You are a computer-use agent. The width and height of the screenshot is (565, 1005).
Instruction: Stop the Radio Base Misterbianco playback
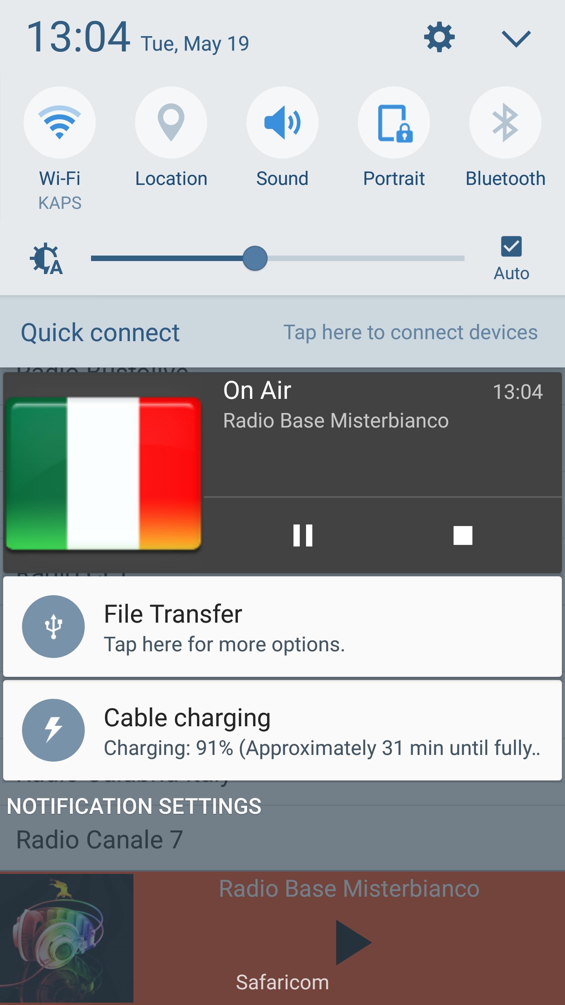[x=463, y=535]
